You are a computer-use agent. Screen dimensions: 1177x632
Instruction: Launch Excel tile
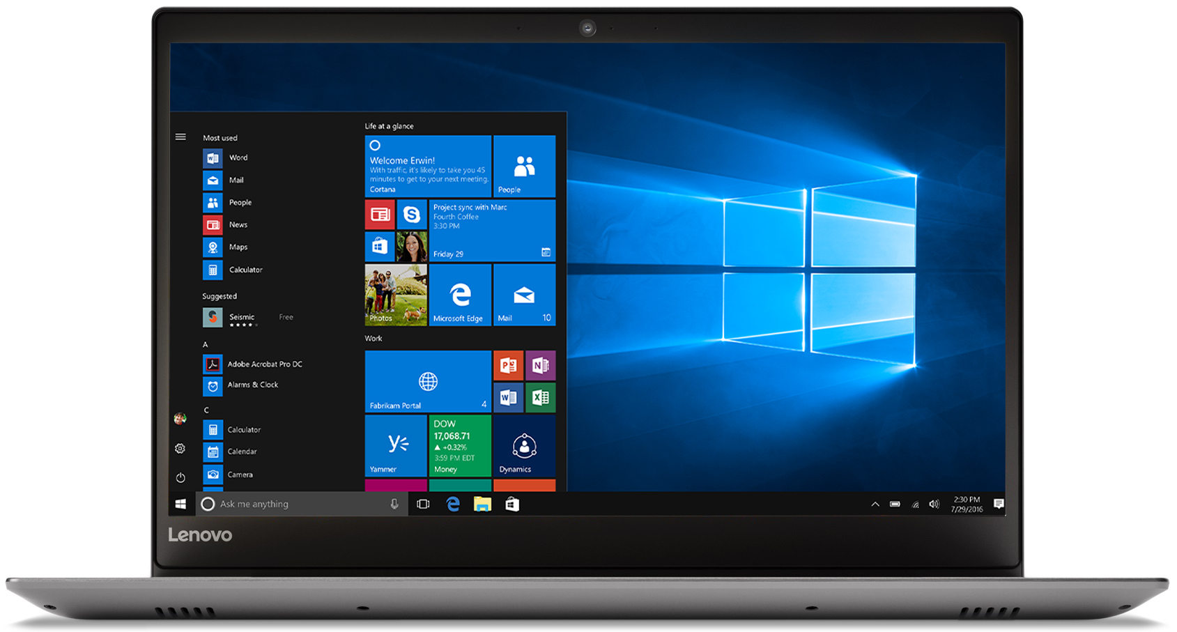540,398
